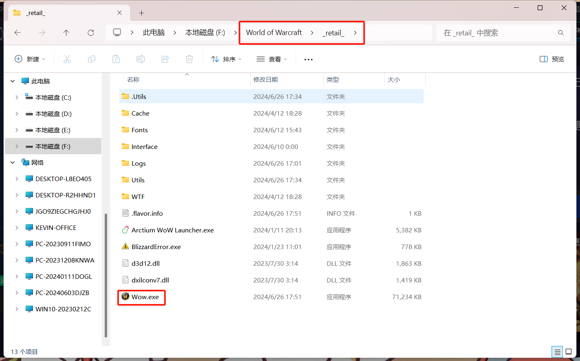Viewport: 580px width, 361px height.
Task: Collapse the 此电脑 tree node
Action: [13, 81]
